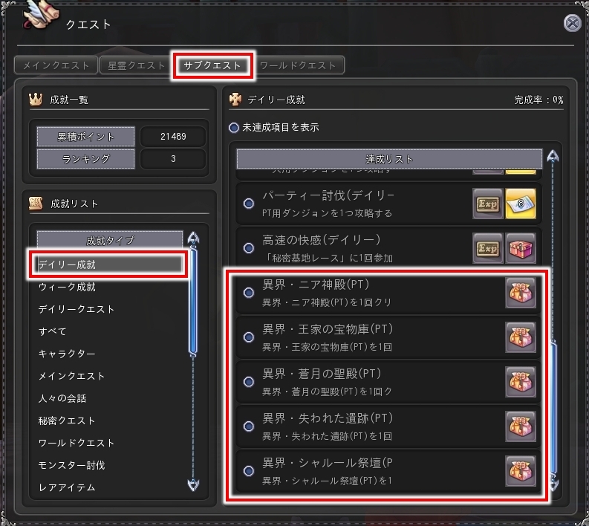The width and height of the screenshot is (589, 526).
Task: Select モンスター討伐 in achievement type list
Action: coord(109,465)
